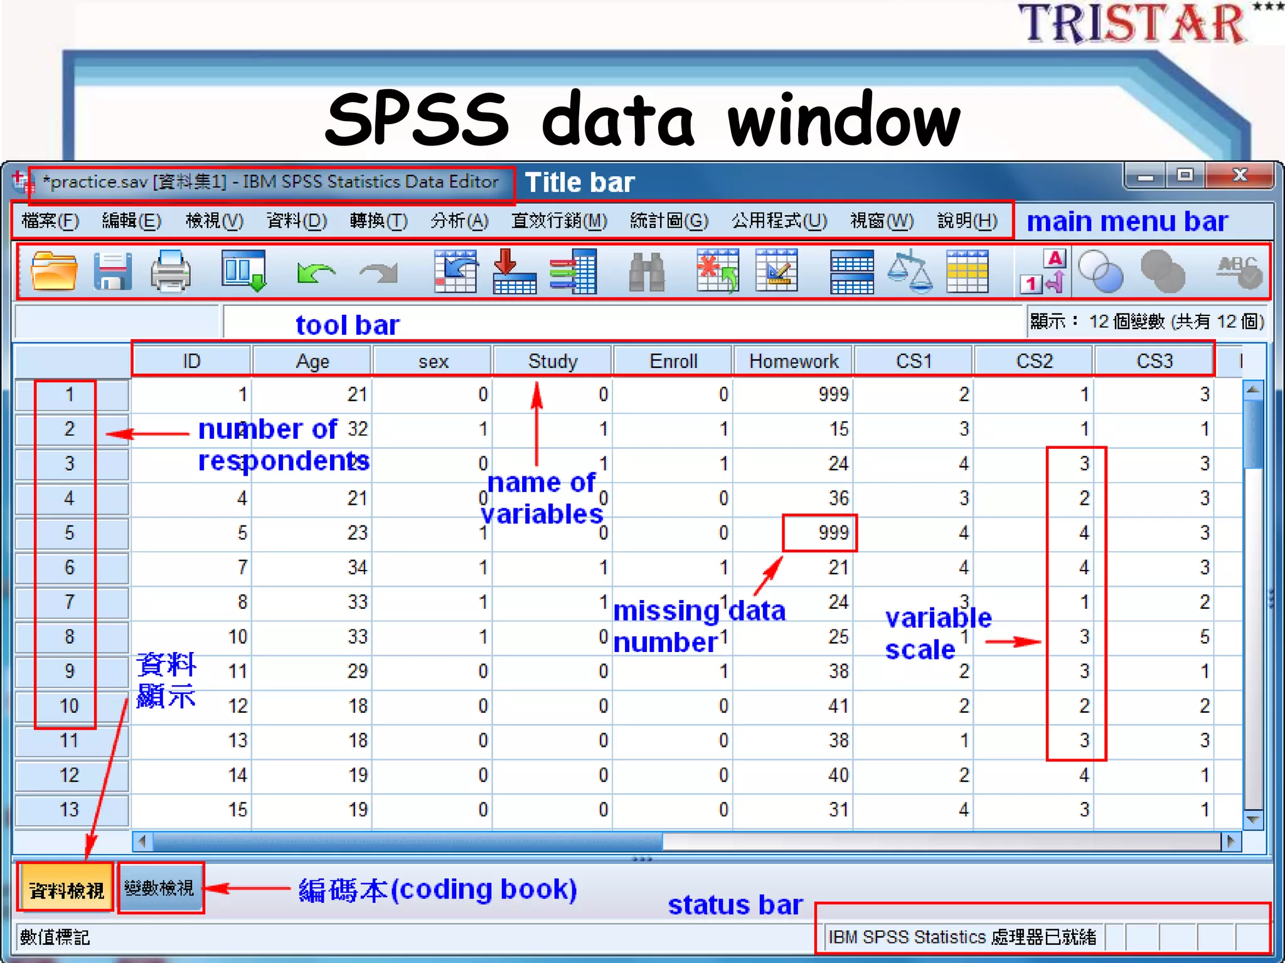Click CS3 cell 5 in row 8
The image size is (1285, 963).
1155,637
